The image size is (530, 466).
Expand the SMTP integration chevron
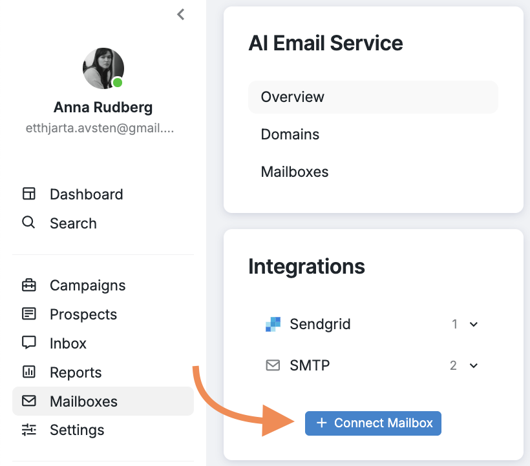click(474, 366)
